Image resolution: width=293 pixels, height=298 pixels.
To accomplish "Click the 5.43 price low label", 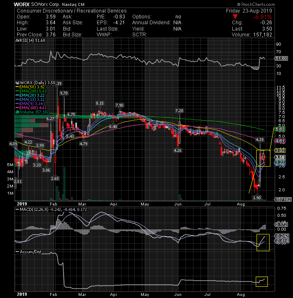I will [70, 136].
